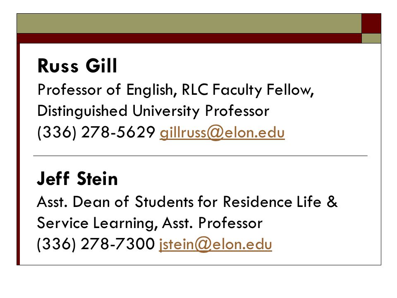Screen dimensions: 397x298
Task: Click the Asst. Professor text under Jeff Stein
Action: point(212,223)
